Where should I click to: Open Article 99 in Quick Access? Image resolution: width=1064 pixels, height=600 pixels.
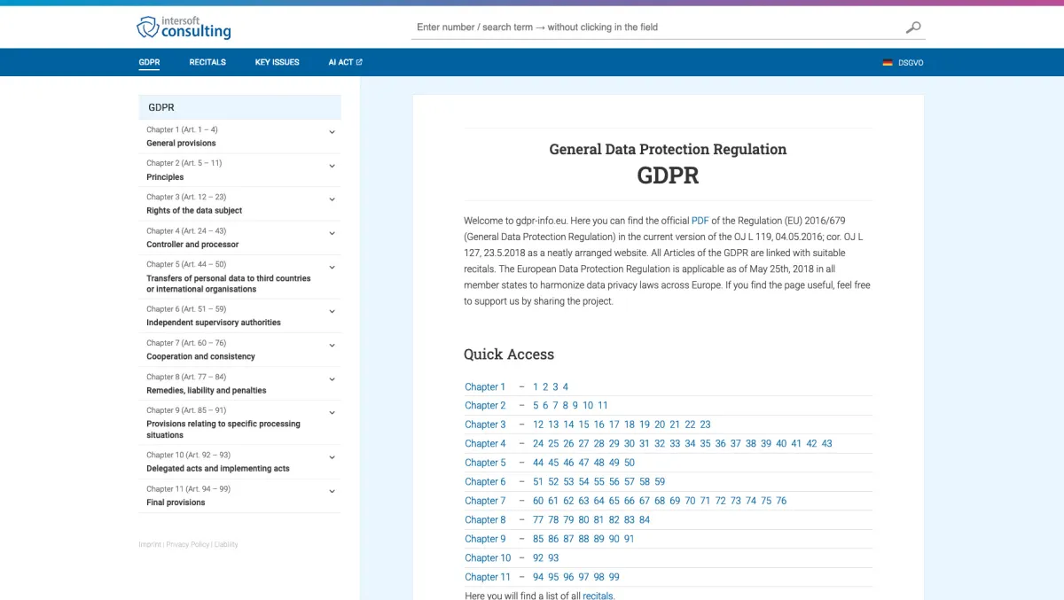coord(614,577)
